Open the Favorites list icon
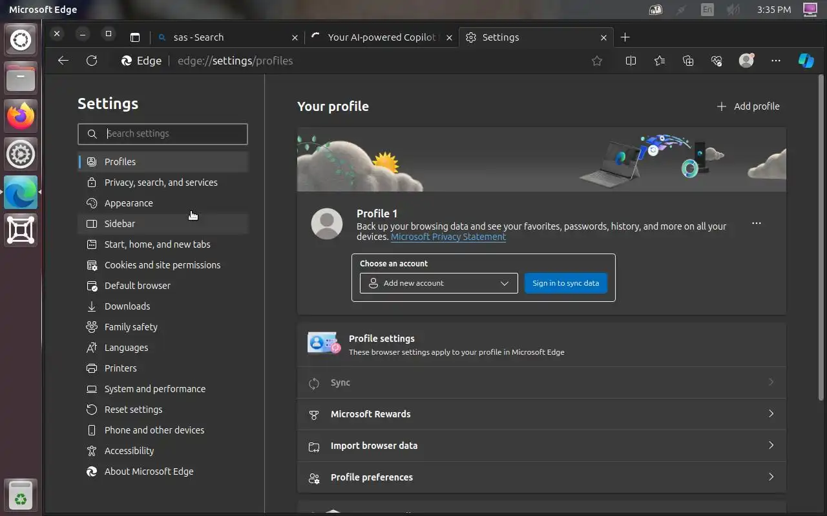This screenshot has width=827, height=516. (x=659, y=61)
